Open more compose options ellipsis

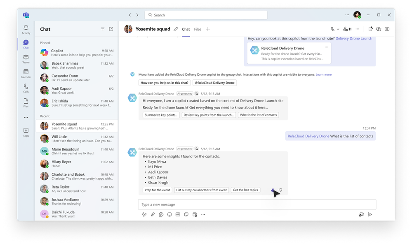[203, 214]
